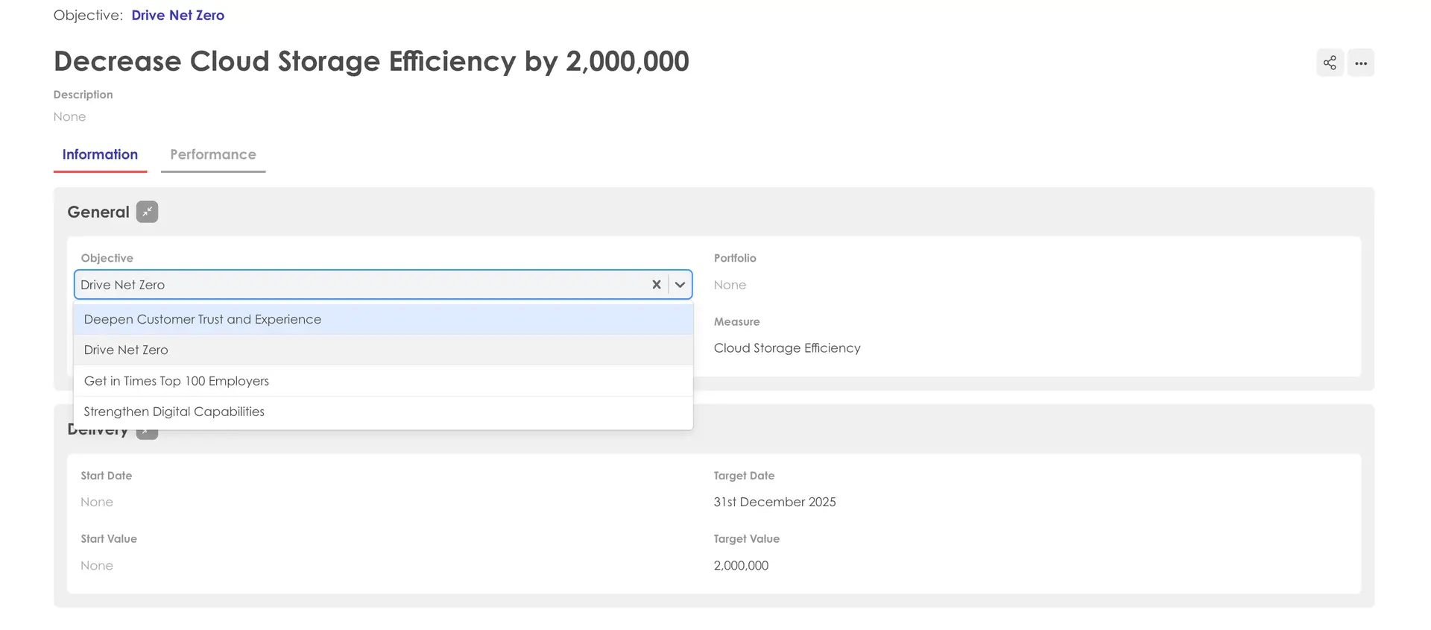Click the Target Date label
This screenshot has height=630, width=1431.
[x=744, y=476]
